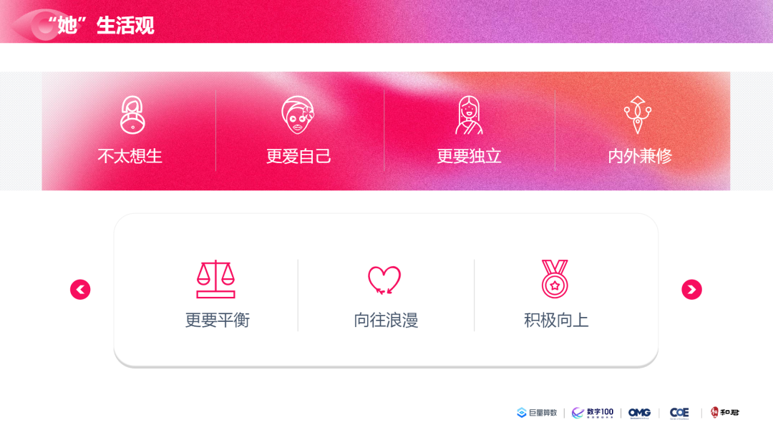Click the balance scales icon

point(215,279)
